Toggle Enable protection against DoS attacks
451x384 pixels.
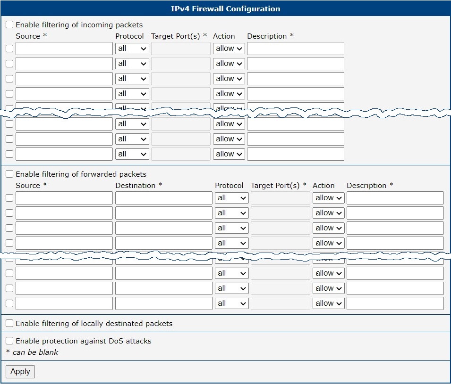[9, 341]
